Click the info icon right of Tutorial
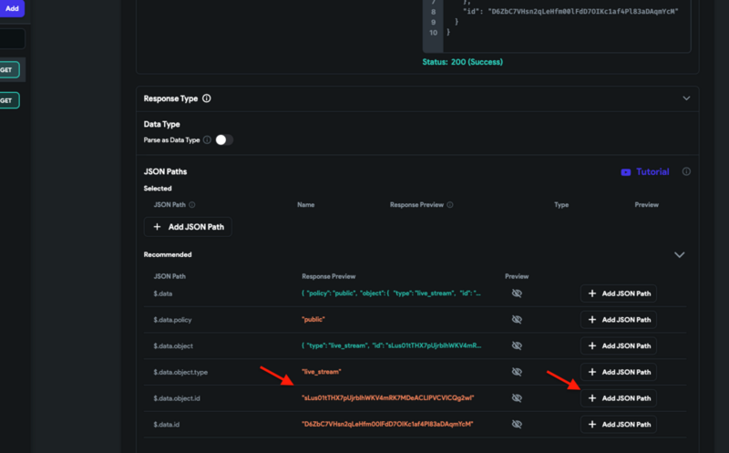 click(x=686, y=171)
